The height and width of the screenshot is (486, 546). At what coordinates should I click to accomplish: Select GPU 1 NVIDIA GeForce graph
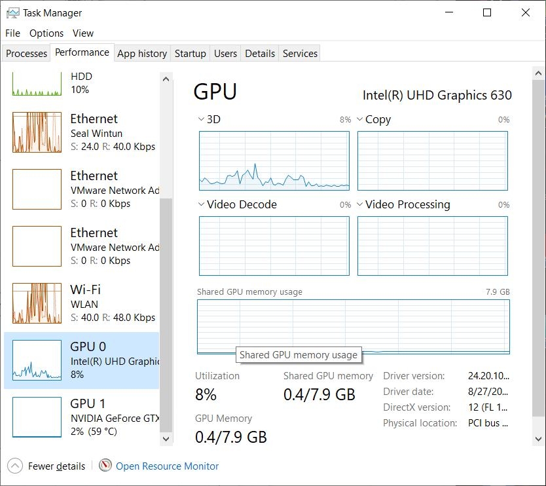point(79,418)
